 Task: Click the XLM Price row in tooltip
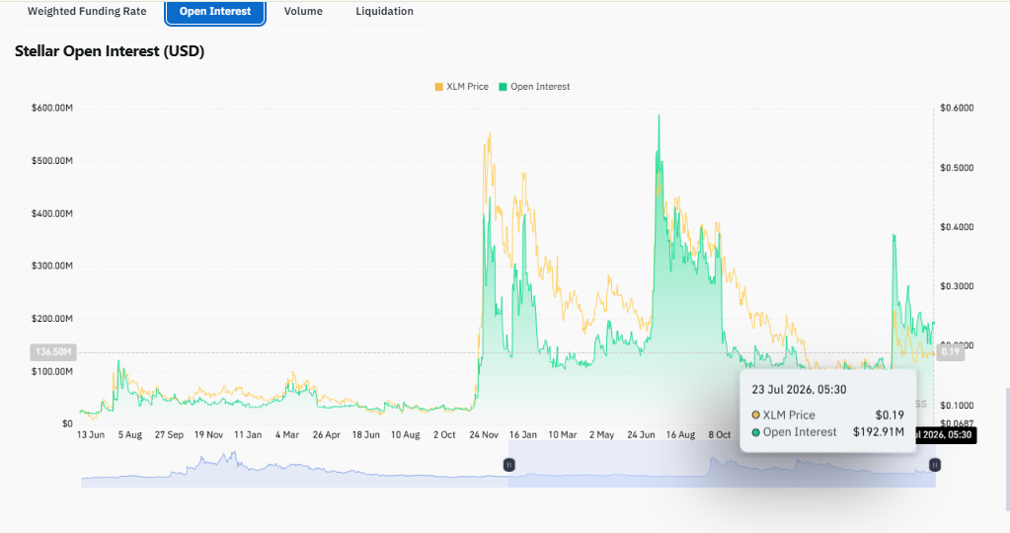[x=827, y=416]
